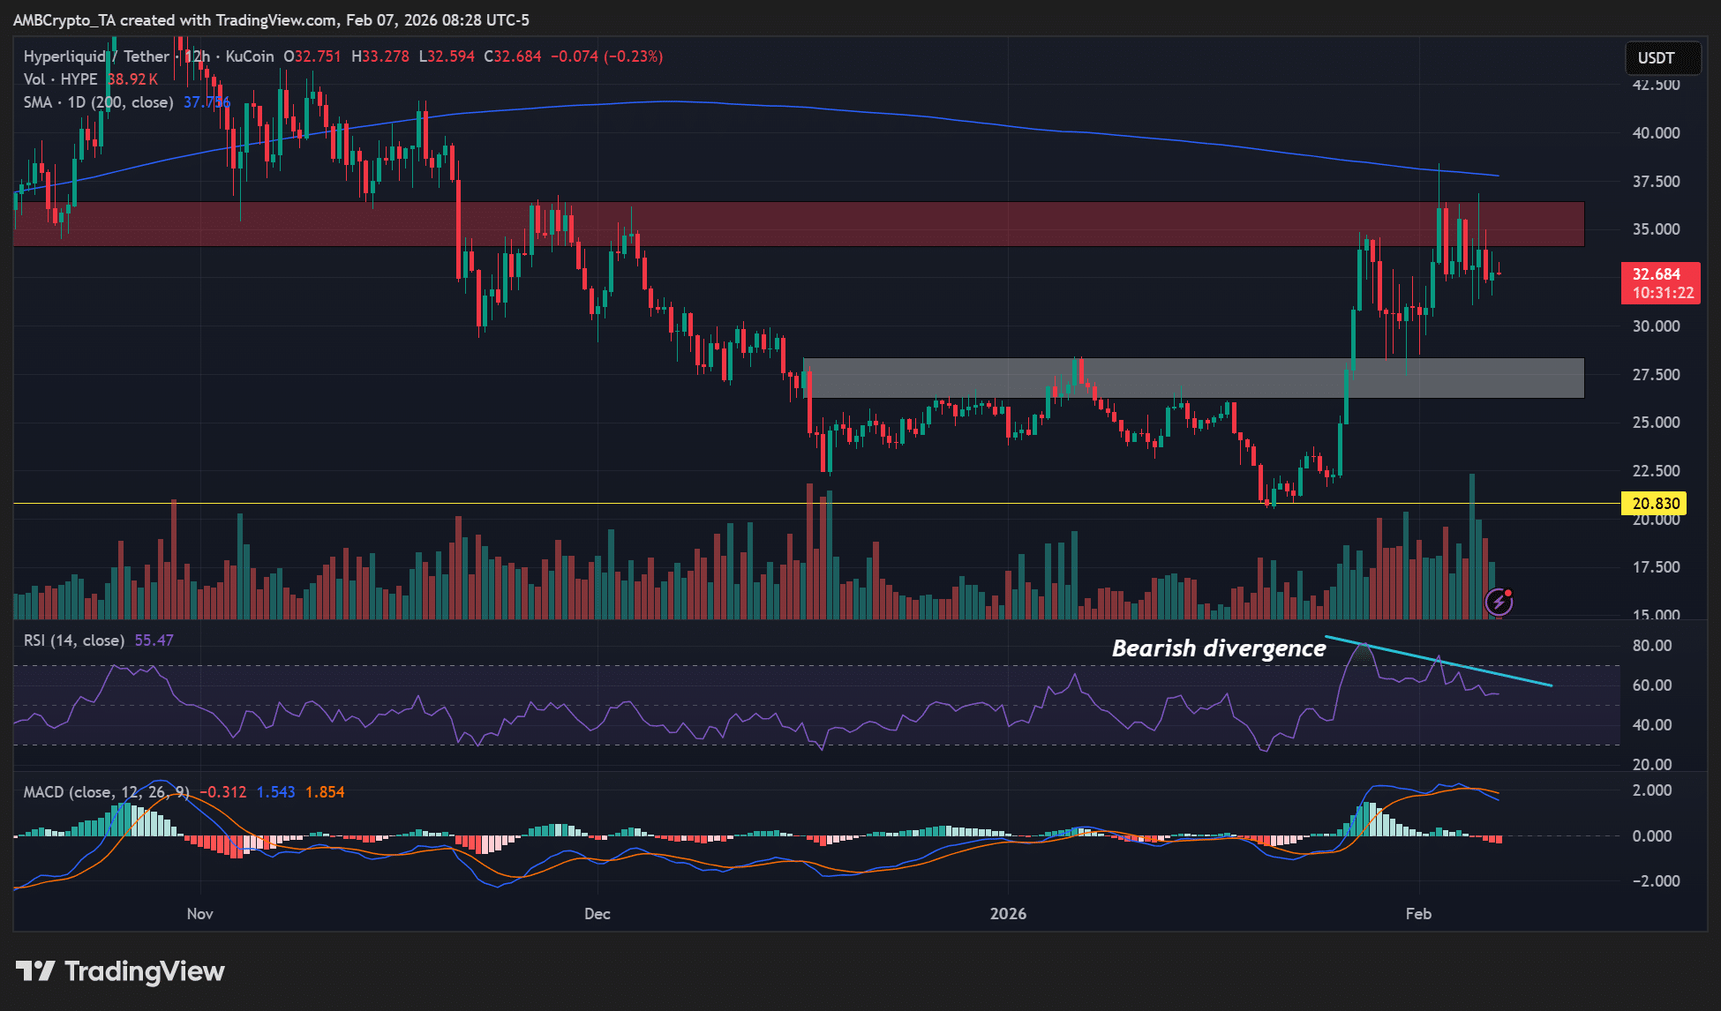Click the TradingView wordmark text
The image size is (1721, 1011).
pyautogui.click(x=145, y=971)
